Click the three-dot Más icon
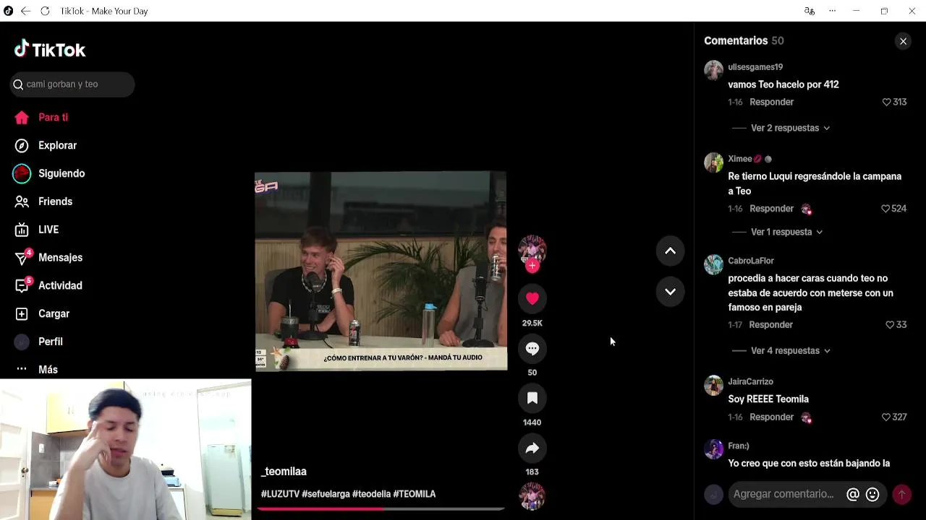 coord(22,369)
